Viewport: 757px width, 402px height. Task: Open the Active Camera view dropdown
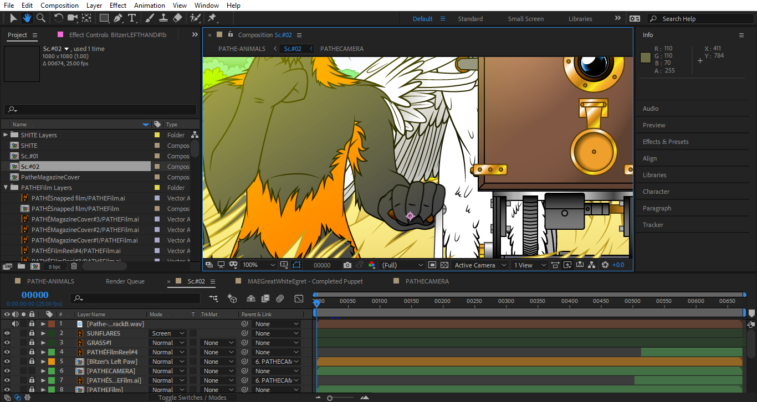480,265
